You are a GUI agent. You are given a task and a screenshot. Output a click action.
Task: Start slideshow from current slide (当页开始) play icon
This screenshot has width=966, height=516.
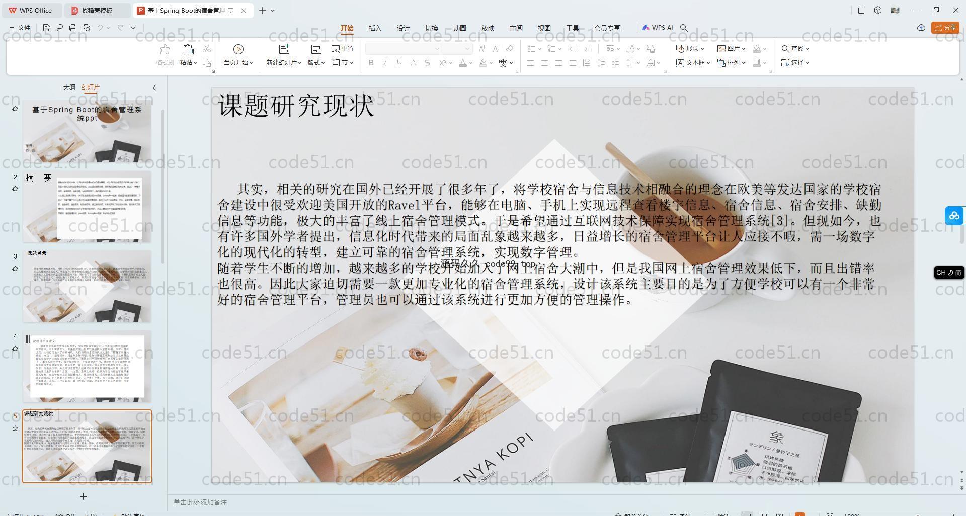tap(238, 49)
